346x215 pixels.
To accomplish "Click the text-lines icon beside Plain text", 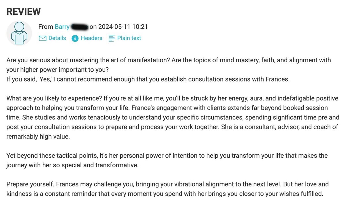I will (112, 38).
